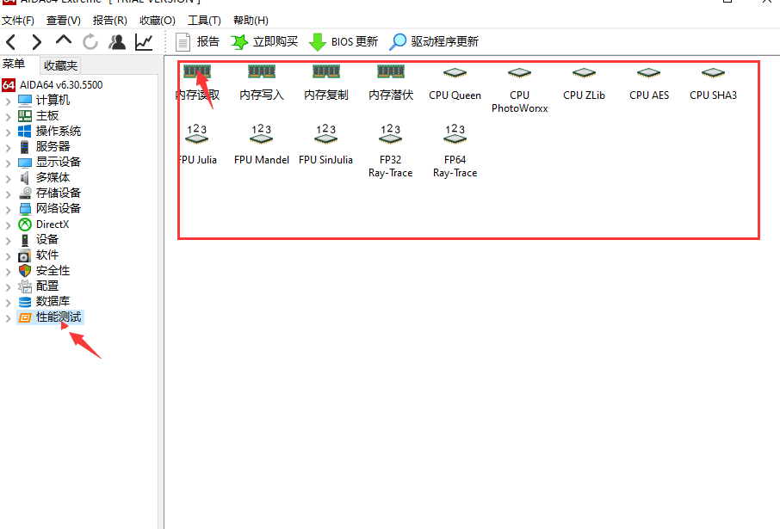Image resolution: width=780 pixels, height=529 pixels.
Task: Expand the 存储设备 storage tree node
Action: (x=9, y=194)
